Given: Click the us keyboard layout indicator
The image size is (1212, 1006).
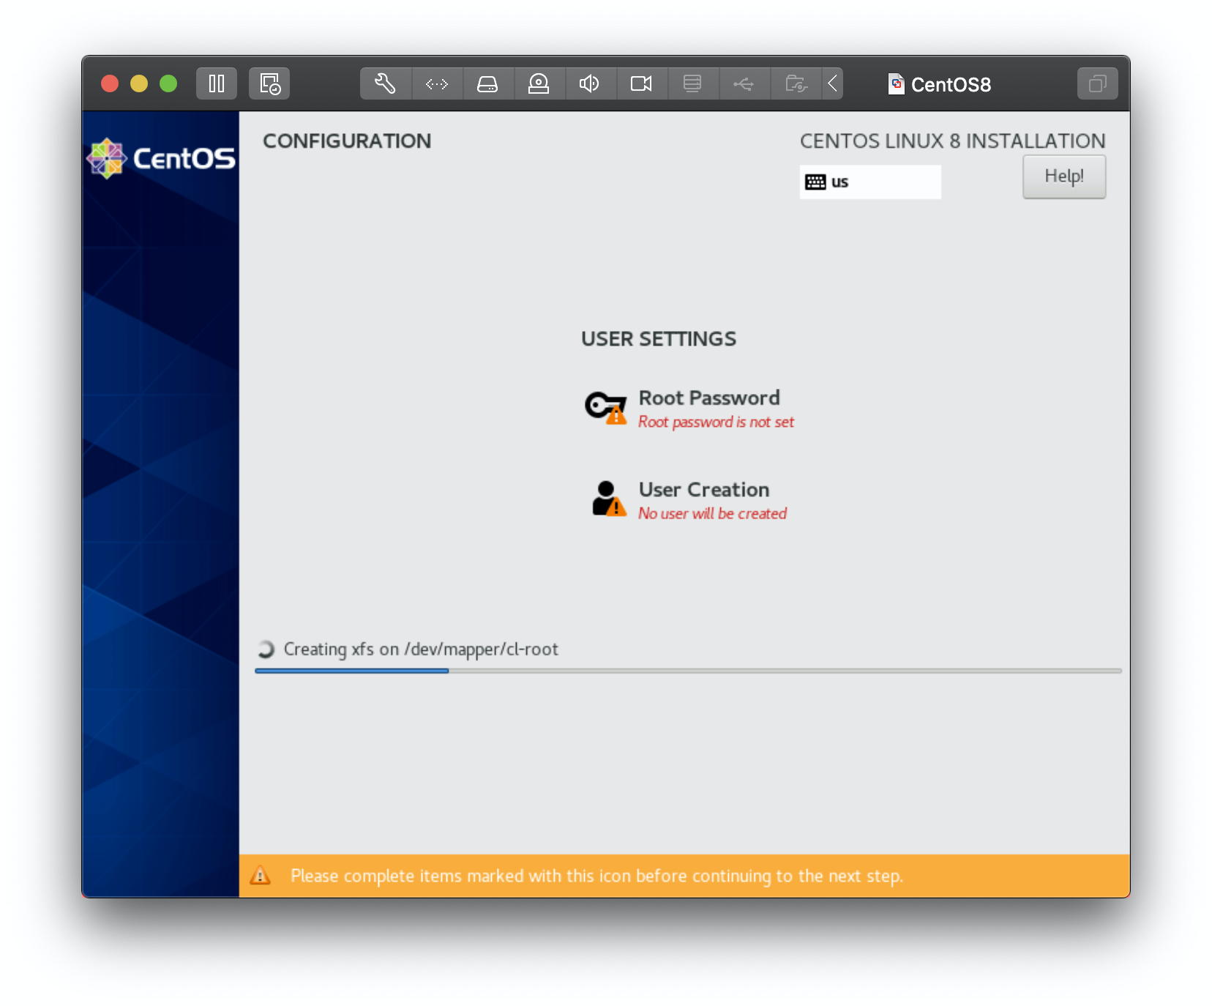Looking at the screenshot, I should [x=870, y=182].
